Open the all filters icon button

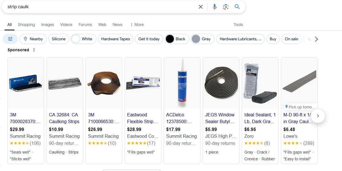(x=10, y=39)
